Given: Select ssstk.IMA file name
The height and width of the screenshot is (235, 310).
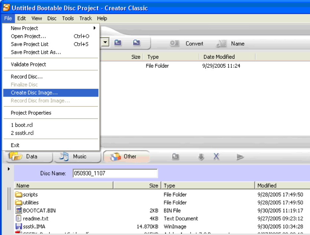Looking at the screenshot, I should click(x=34, y=226).
